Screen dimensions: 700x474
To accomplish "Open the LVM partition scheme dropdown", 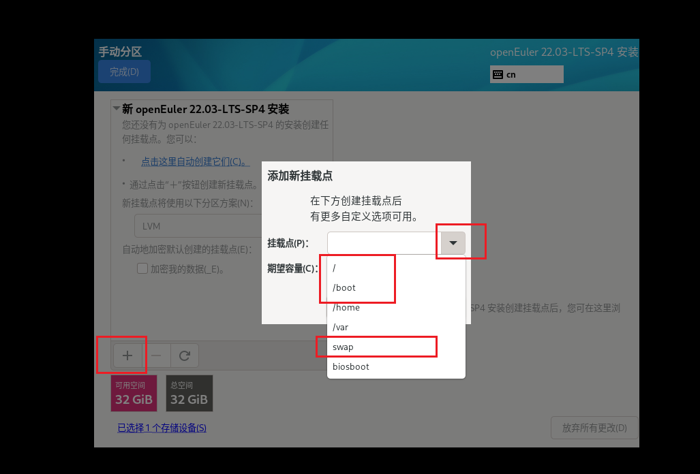I will click(x=198, y=226).
